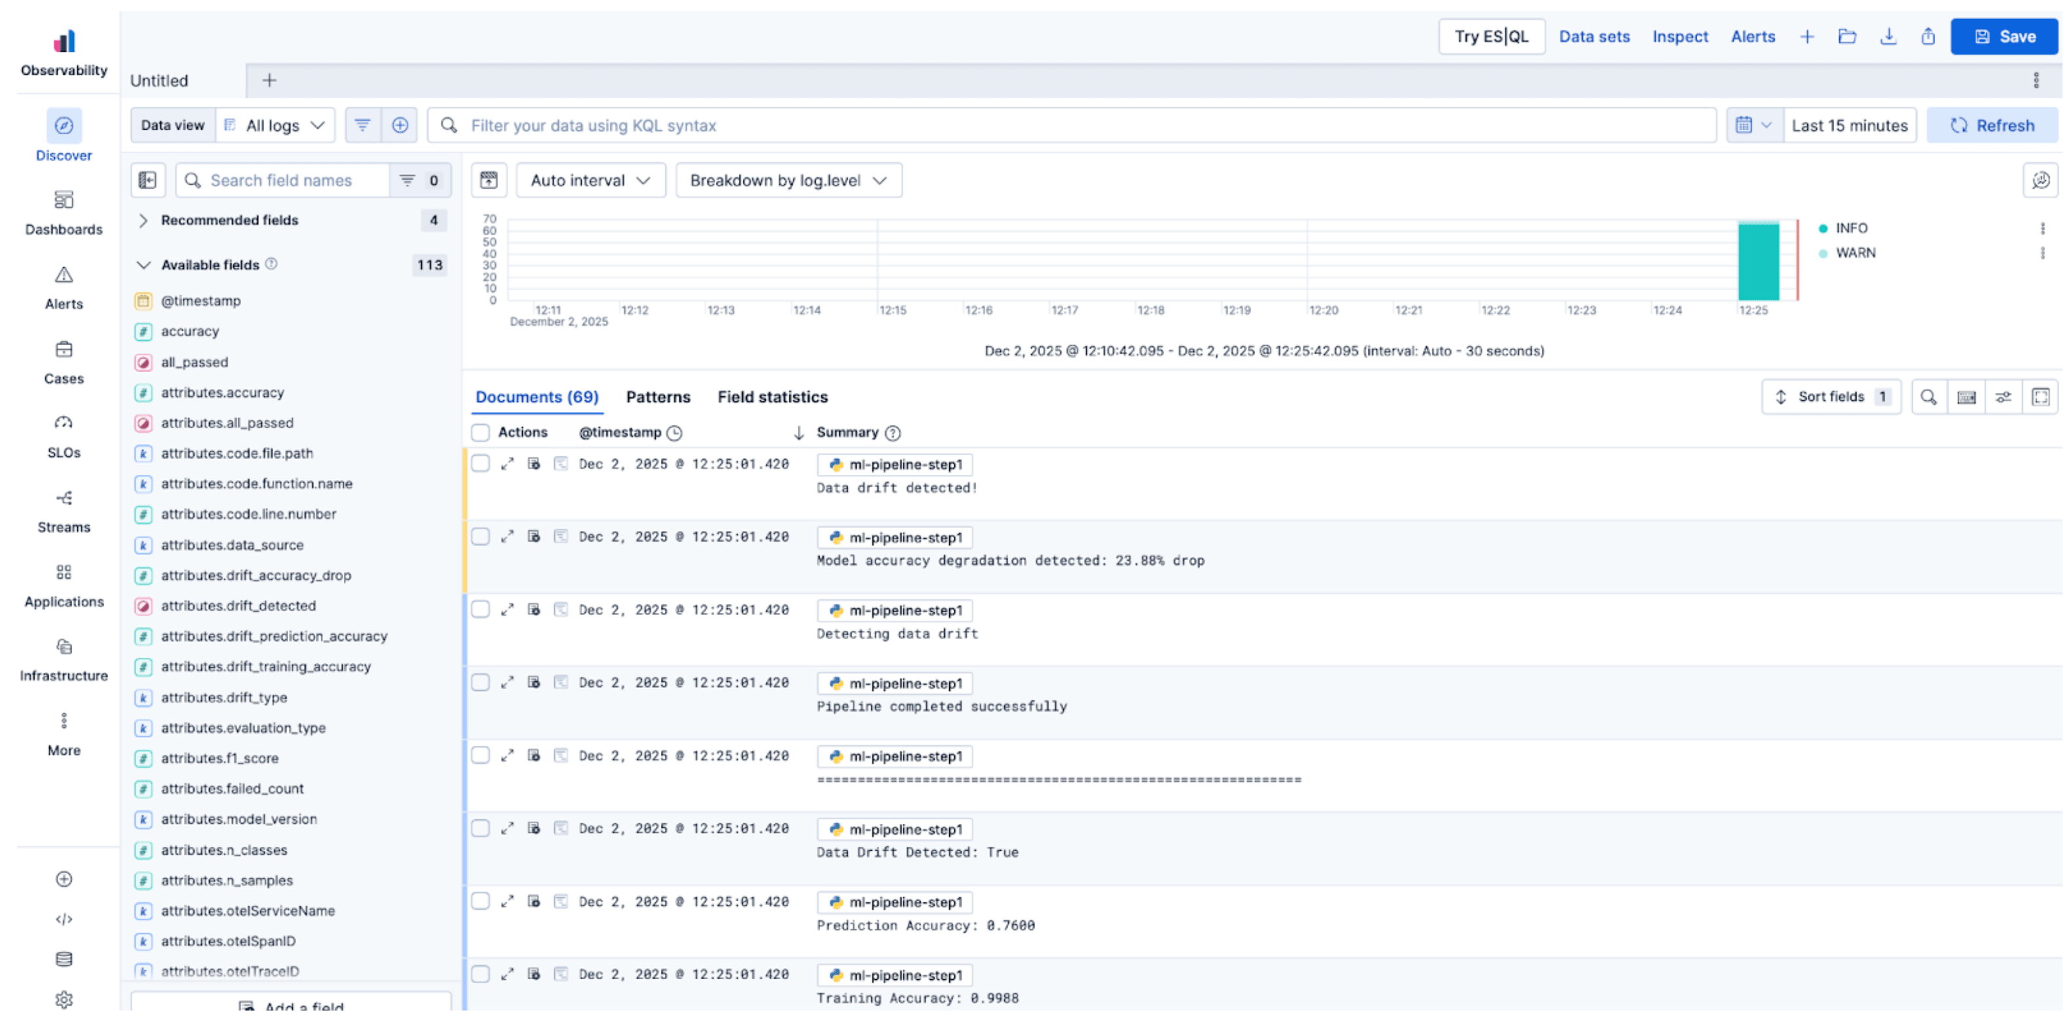Open the Field statistics tab
Screen dimensions: 2070x1023
772,396
